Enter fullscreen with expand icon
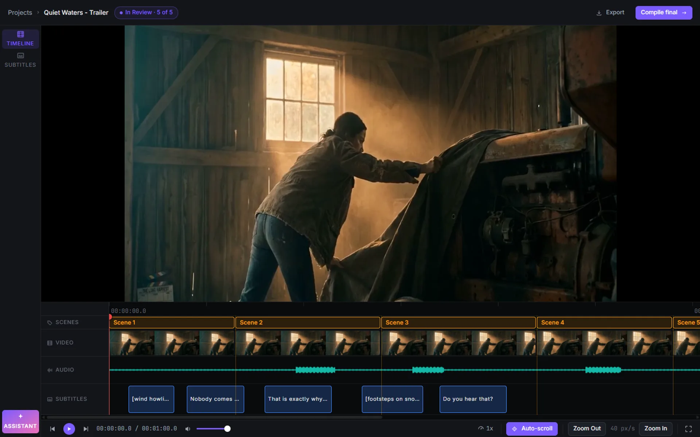The height and width of the screenshot is (437, 700). coord(688,429)
